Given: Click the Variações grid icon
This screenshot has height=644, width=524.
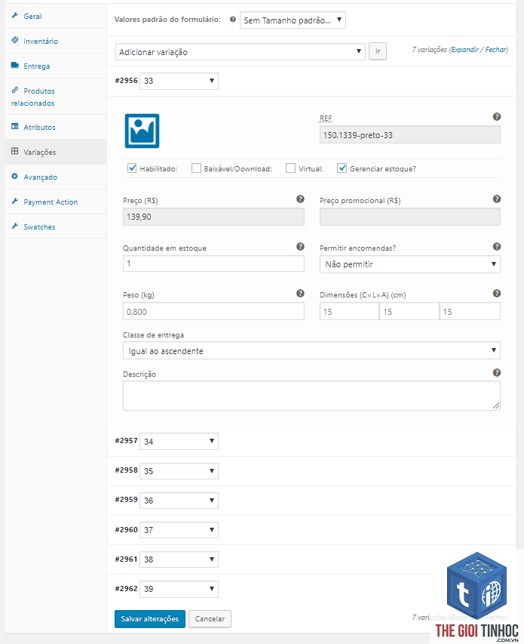Looking at the screenshot, I should pyautogui.click(x=15, y=151).
